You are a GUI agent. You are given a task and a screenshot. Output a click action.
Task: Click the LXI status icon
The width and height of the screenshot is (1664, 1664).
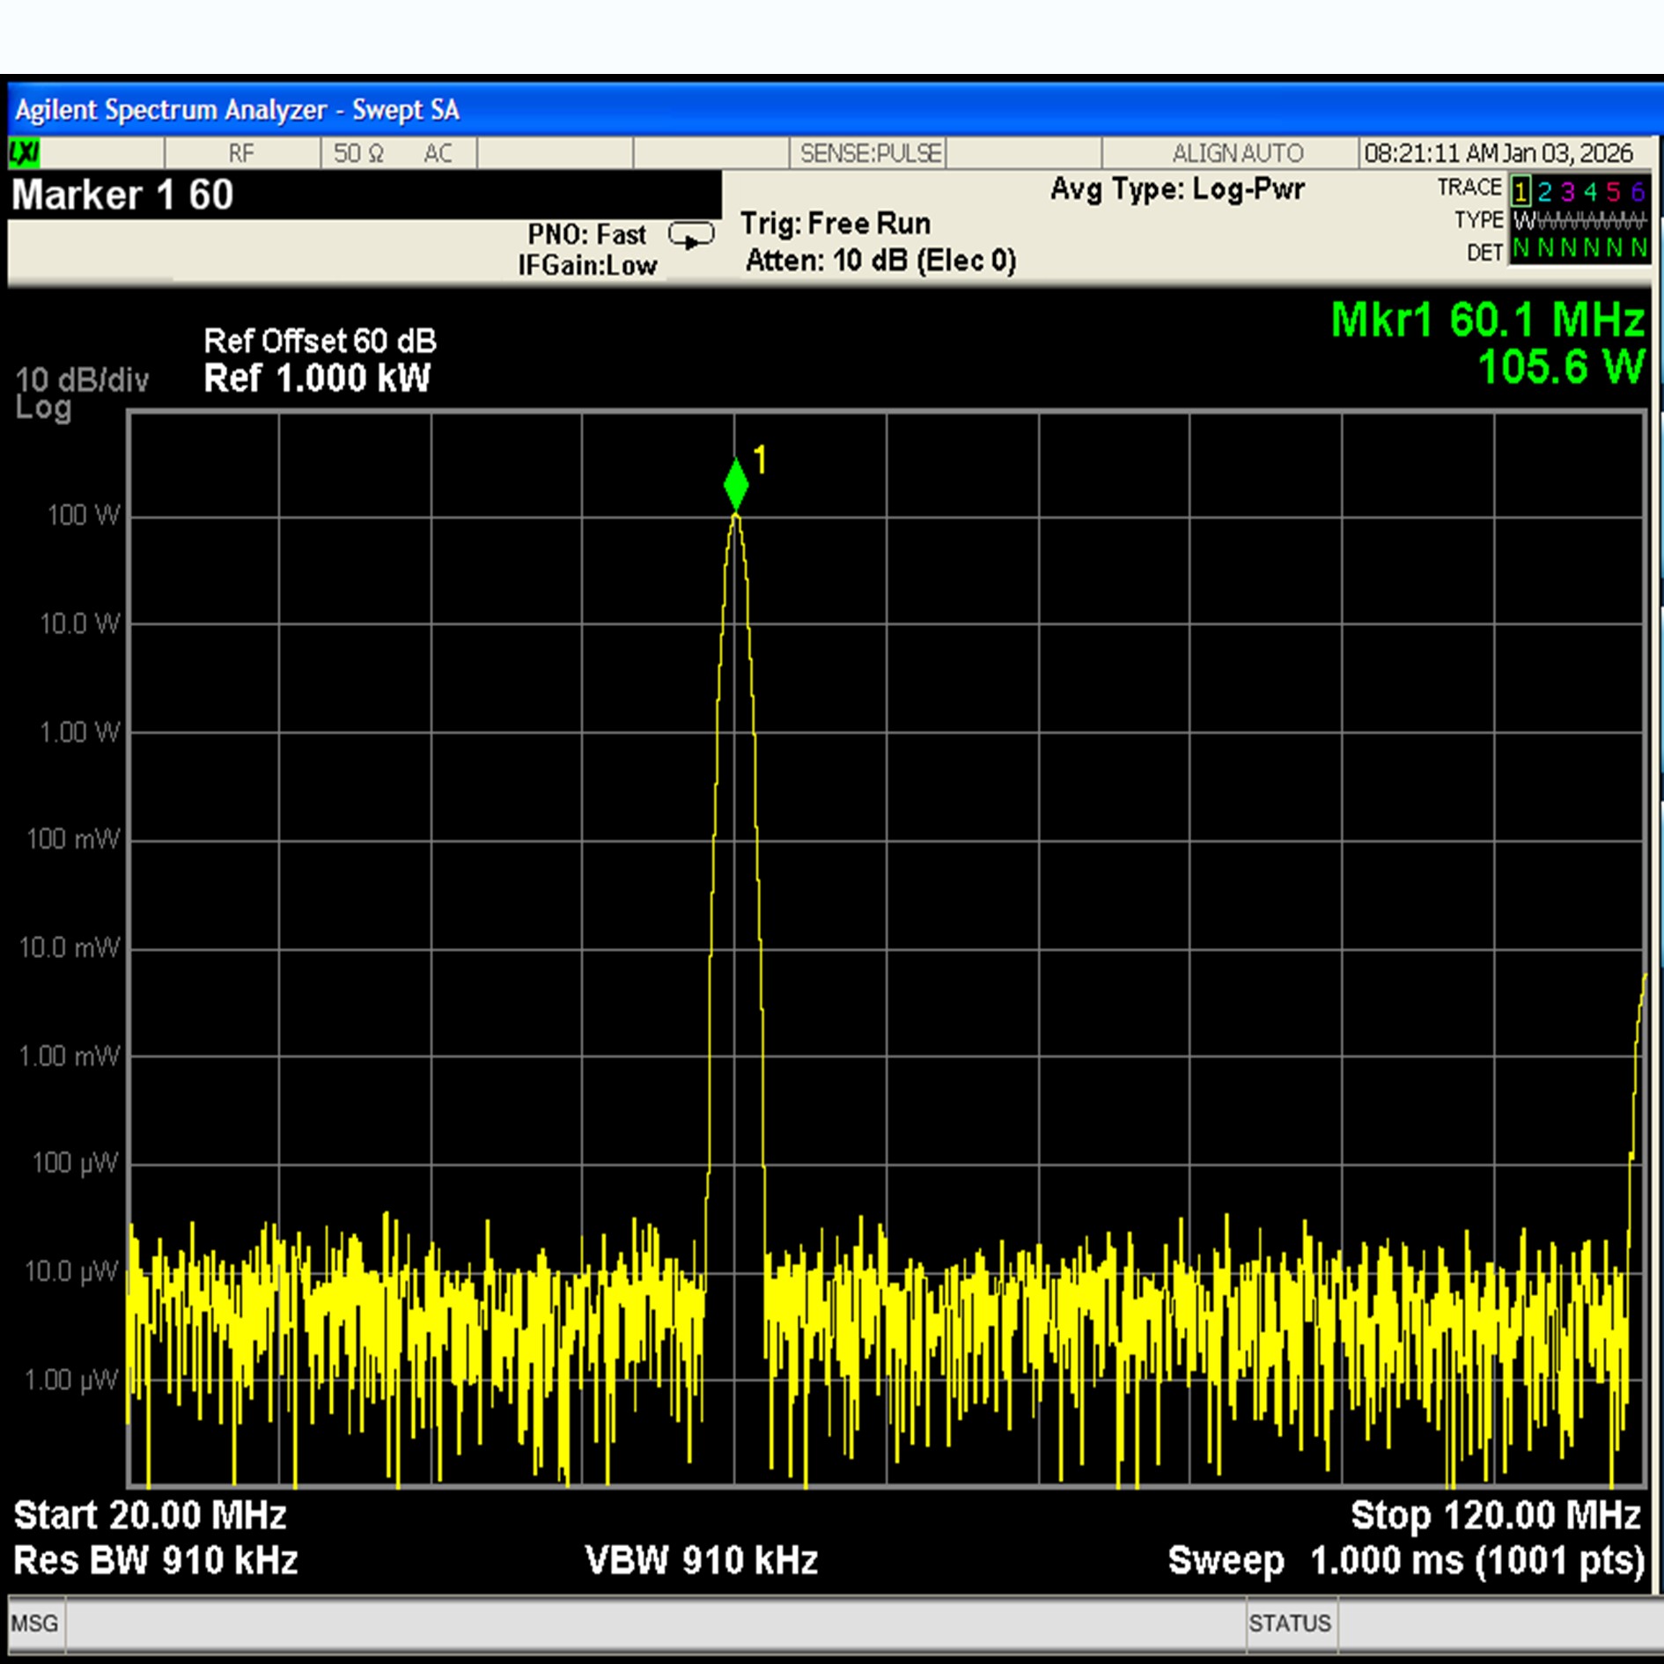click(25, 153)
